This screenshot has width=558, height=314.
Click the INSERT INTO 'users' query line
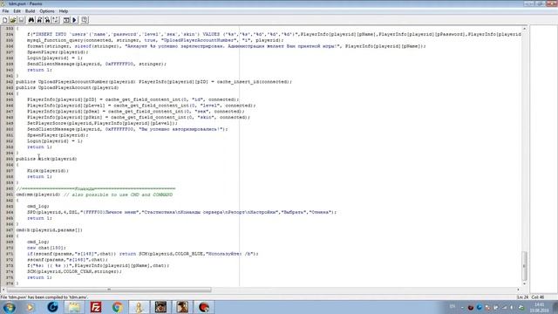[274, 34]
